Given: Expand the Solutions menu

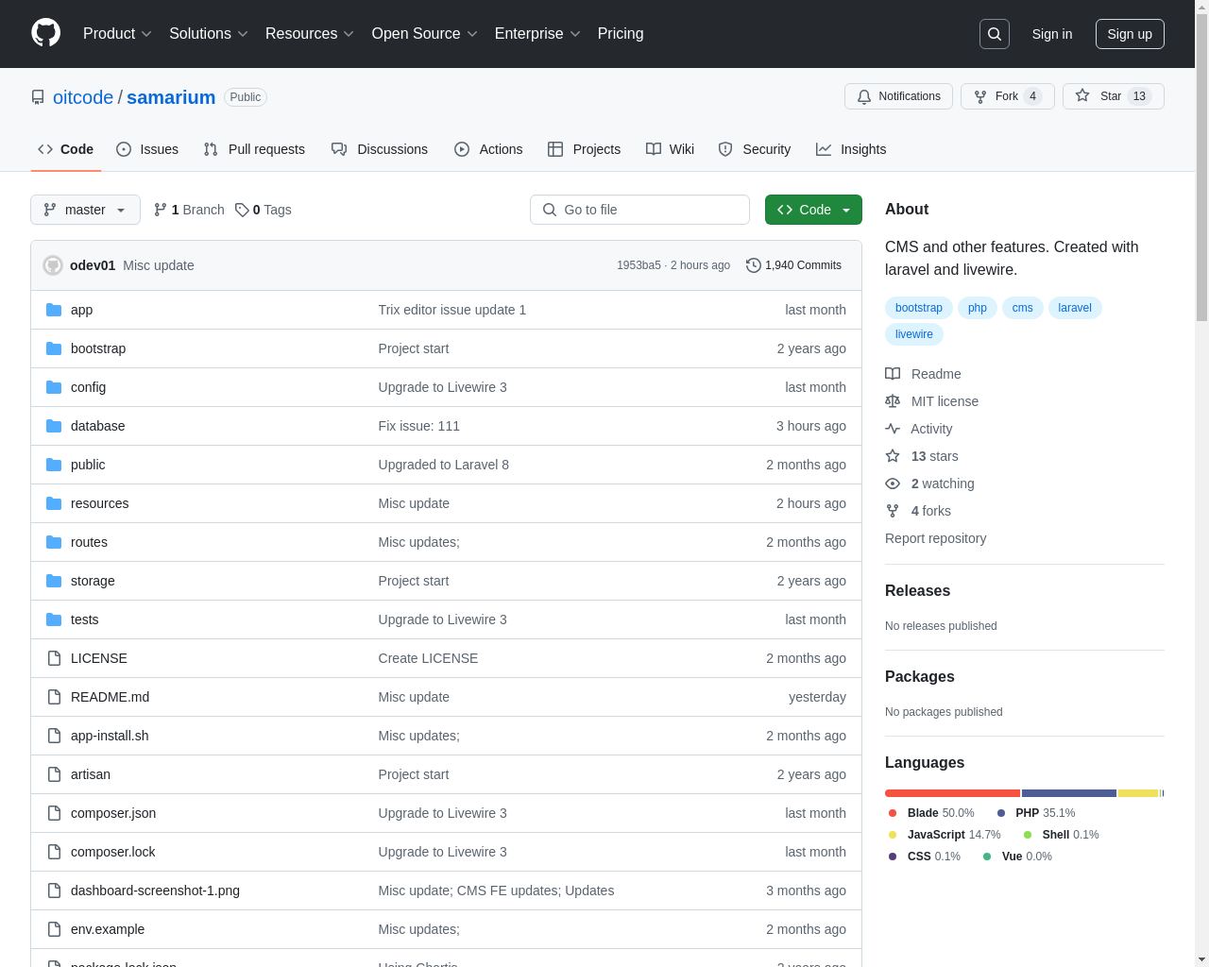Looking at the screenshot, I should (x=209, y=34).
